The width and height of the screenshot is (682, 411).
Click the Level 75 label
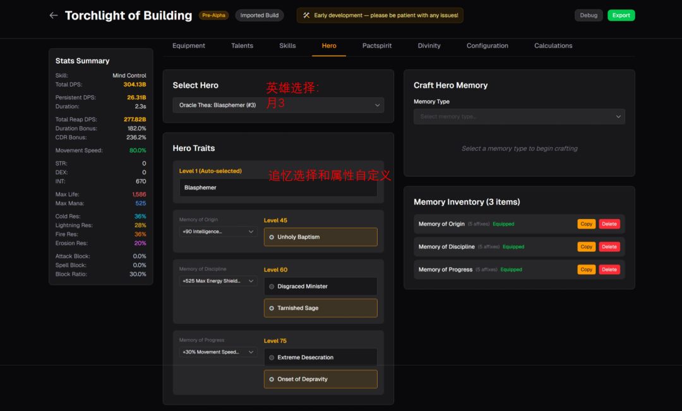pos(275,341)
